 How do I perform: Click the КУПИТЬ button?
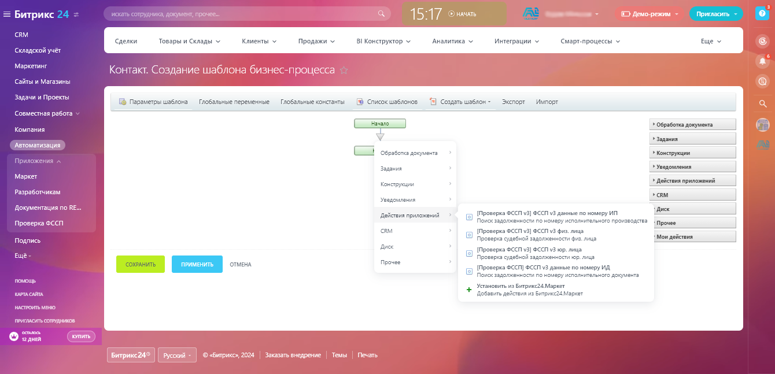81,336
